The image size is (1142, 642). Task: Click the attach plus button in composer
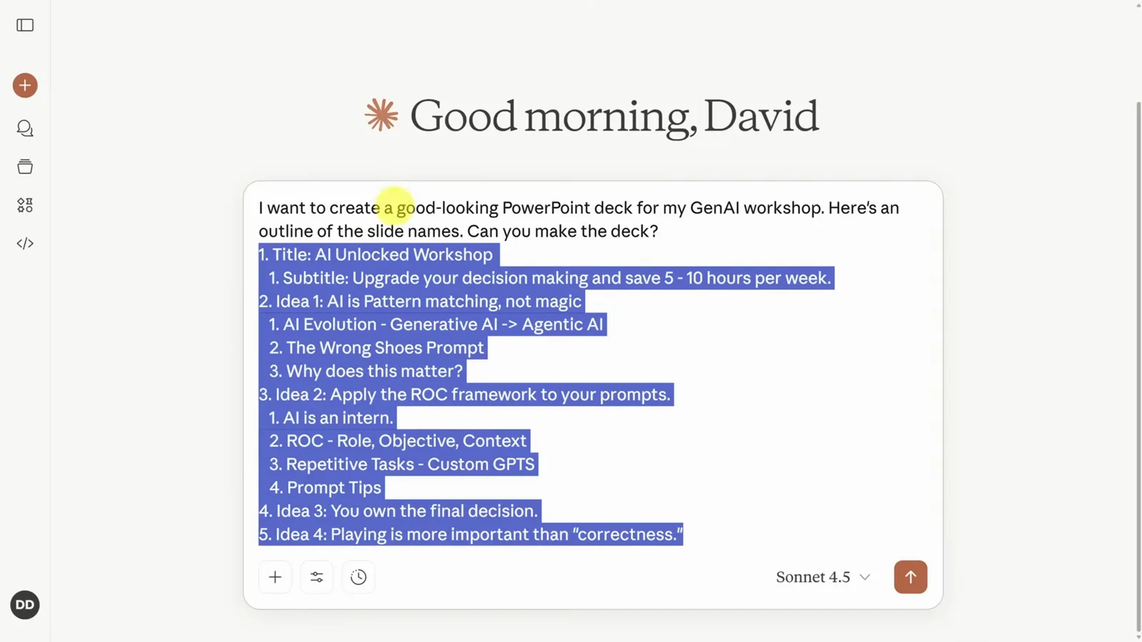click(275, 577)
